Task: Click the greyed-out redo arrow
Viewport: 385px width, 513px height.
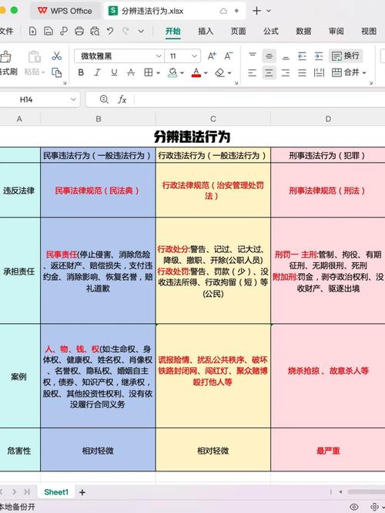Action: (126, 31)
